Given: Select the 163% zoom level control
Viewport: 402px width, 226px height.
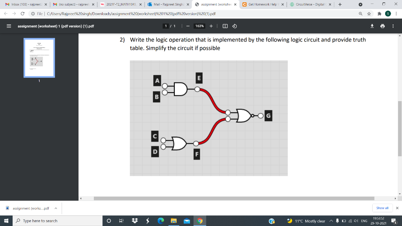Looking at the screenshot, I should click(x=199, y=26).
